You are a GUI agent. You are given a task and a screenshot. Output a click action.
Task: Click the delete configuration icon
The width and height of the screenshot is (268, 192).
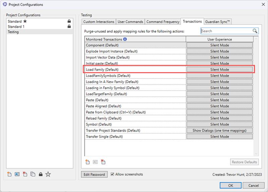[x=25, y=174]
